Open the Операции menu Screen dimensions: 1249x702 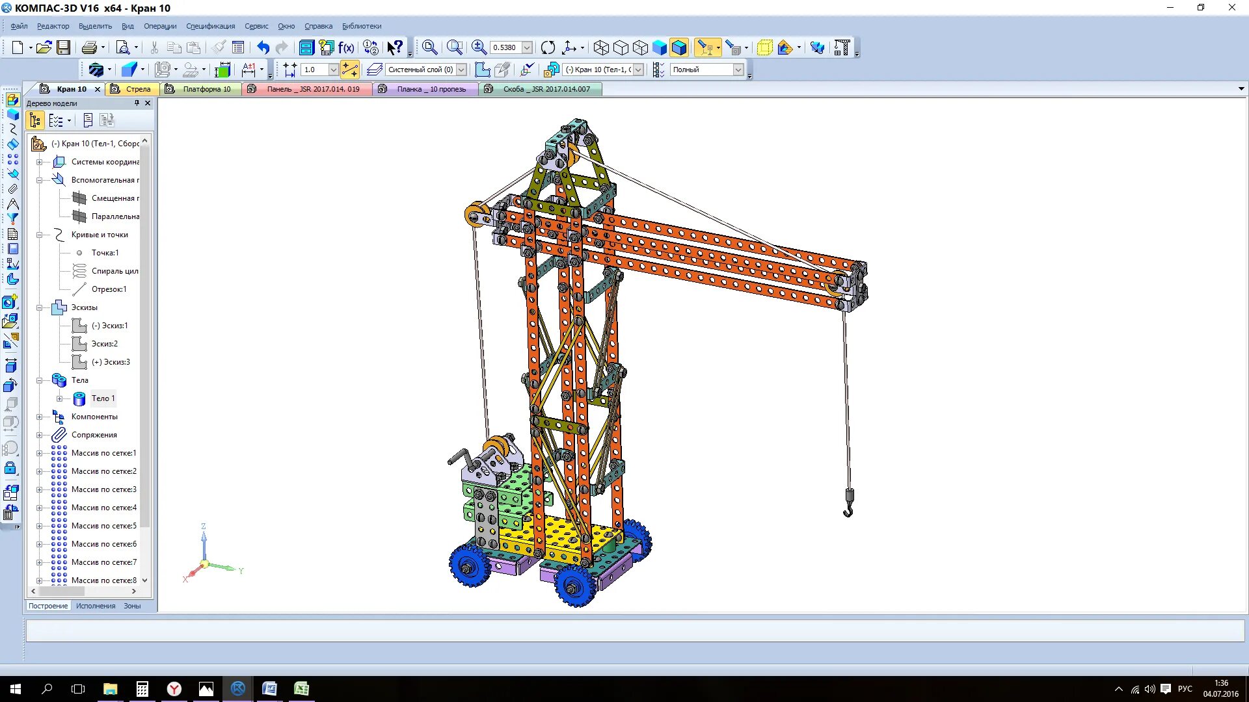(160, 26)
